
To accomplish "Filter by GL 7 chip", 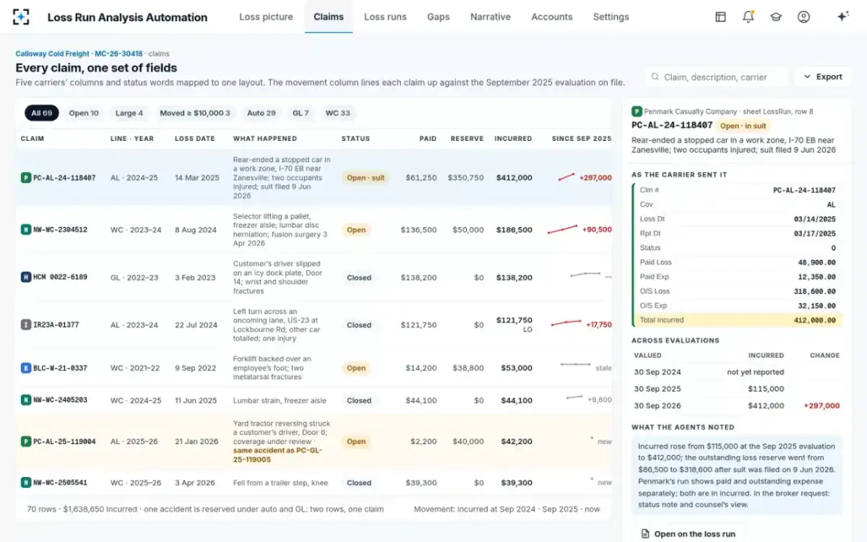I will pos(301,113).
